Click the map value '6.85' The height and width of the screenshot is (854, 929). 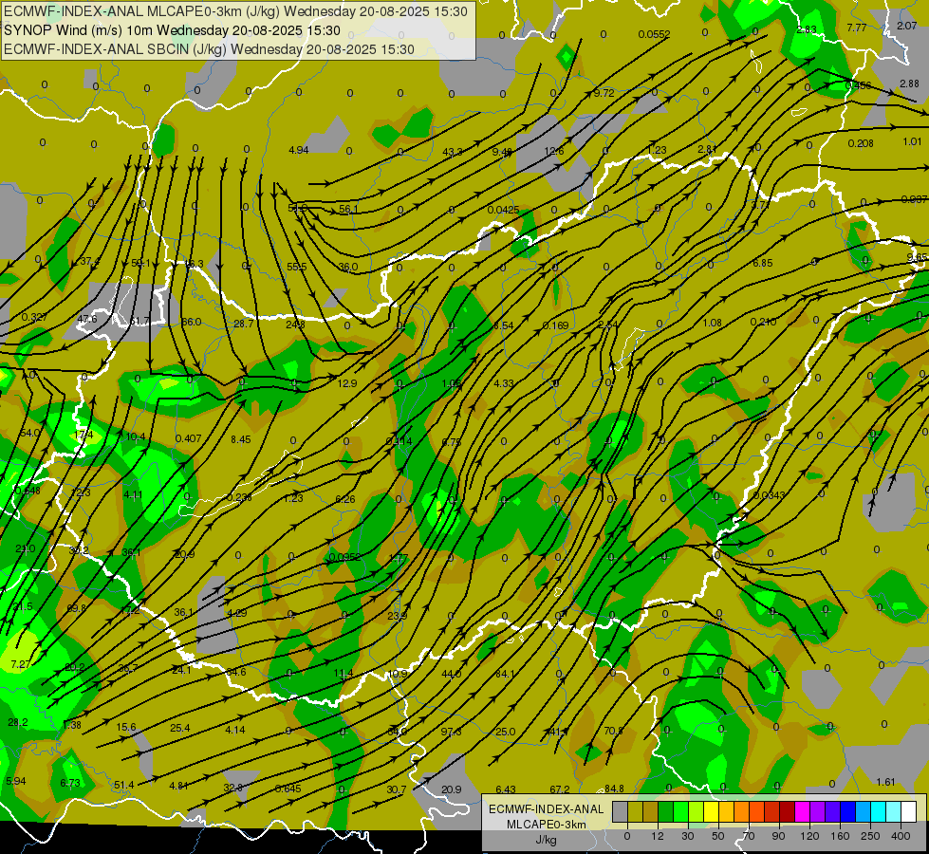pos(763,263)
